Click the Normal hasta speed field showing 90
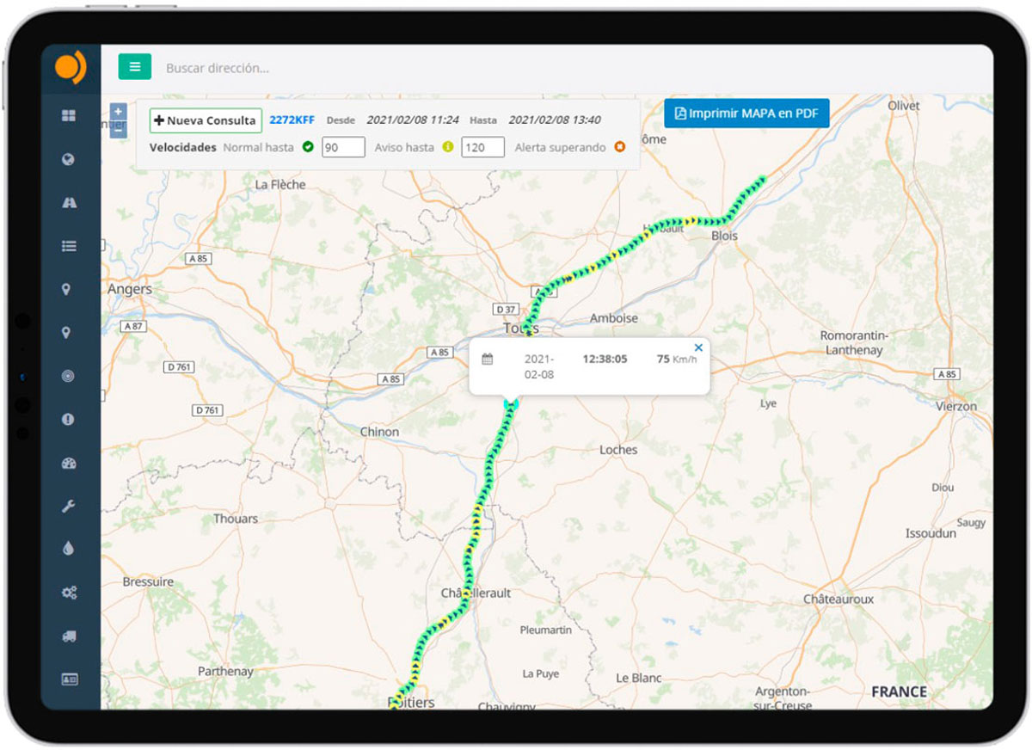 (x=343, y=147)
